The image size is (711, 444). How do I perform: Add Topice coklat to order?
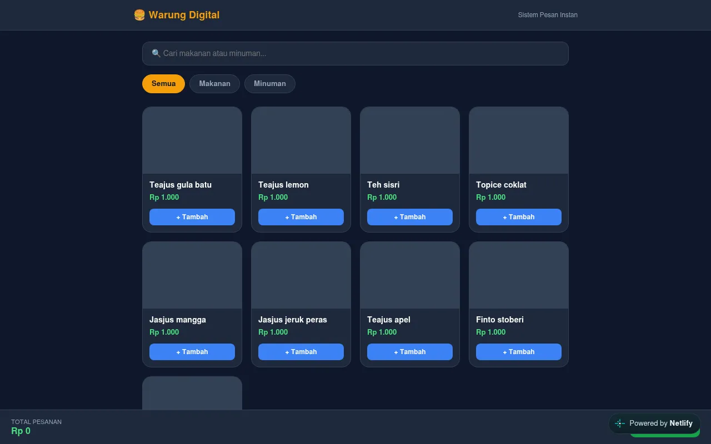click(x=519, y=217)
